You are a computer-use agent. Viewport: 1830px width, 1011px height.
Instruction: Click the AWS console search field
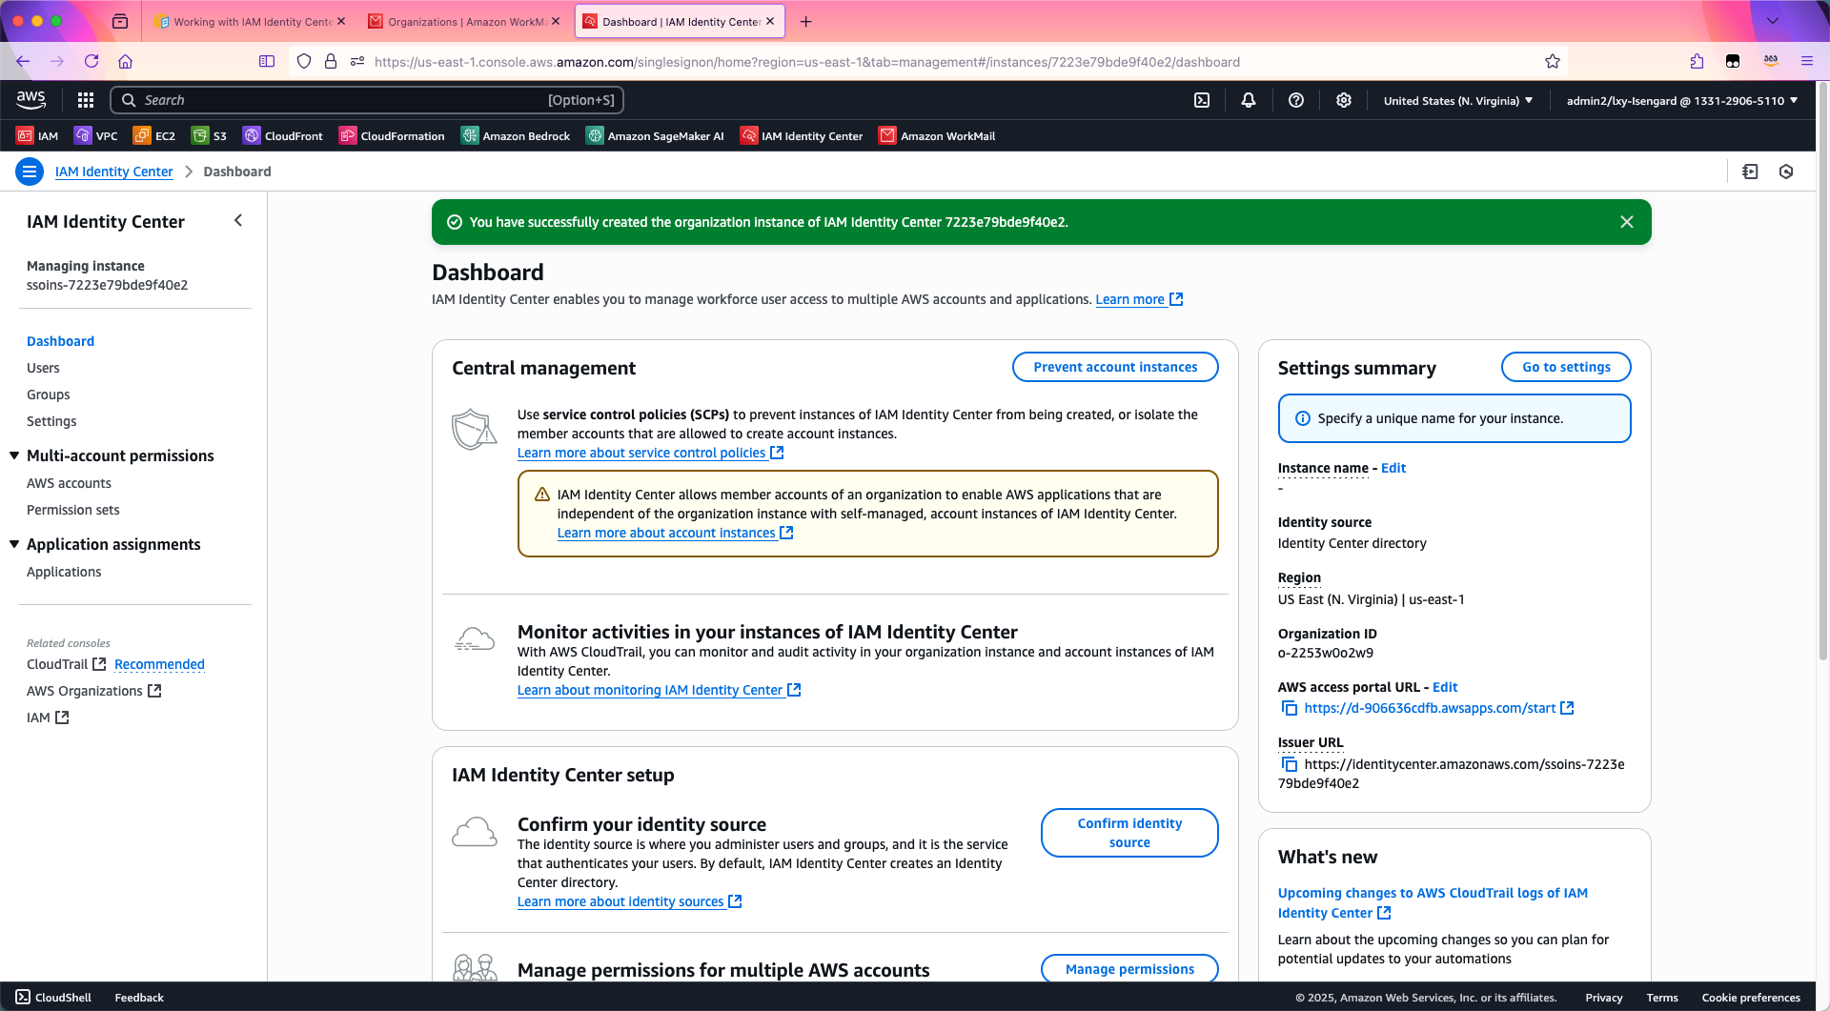point(367,100)
